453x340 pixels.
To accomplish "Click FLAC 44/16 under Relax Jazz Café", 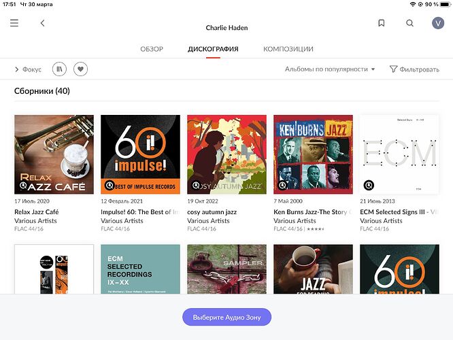I will pyautogui.click(x=29, y=228).
